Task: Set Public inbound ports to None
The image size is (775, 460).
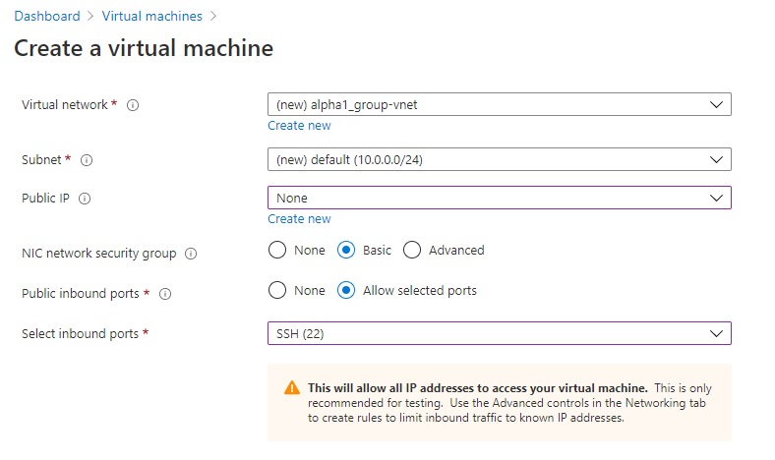Action: point(277,291)
